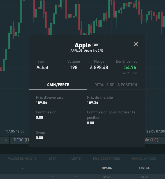165x179 pixels.
Task: Click the 54.76 Brut gross profit text
Action: click(x=129, y=73)
